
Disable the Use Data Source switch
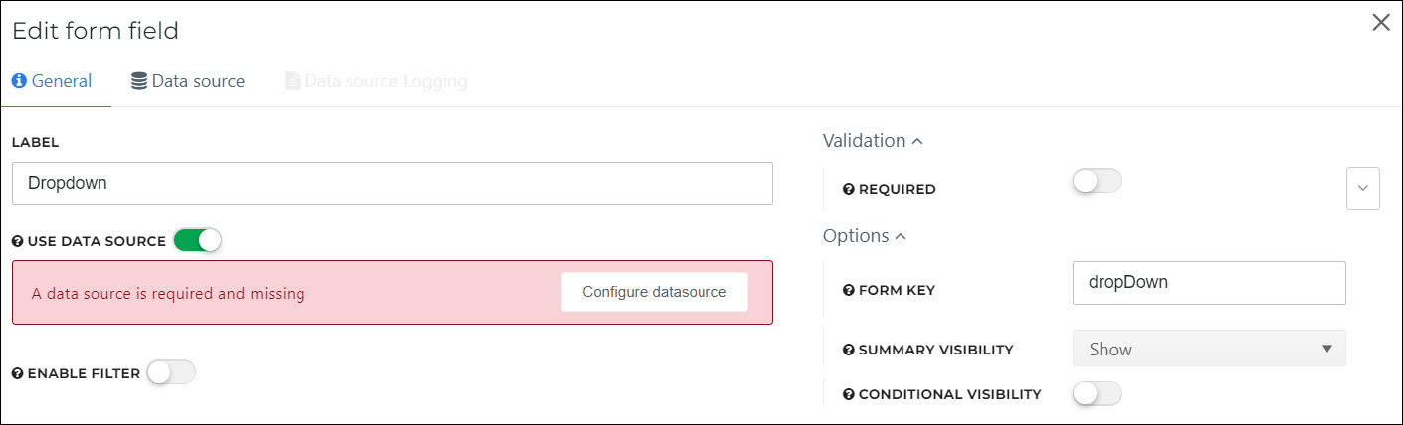coord(197,240)
